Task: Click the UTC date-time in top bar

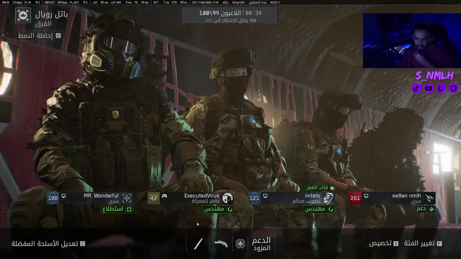Action: tap(205, 3)
